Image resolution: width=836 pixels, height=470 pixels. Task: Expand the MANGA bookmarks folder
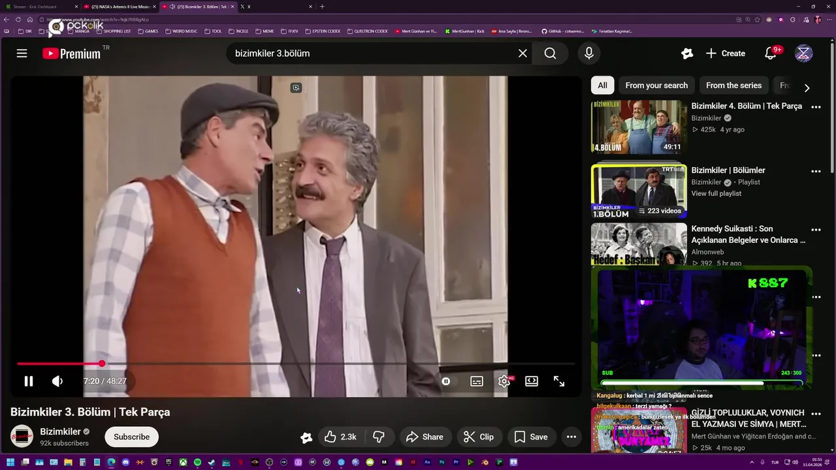[78, 31]
